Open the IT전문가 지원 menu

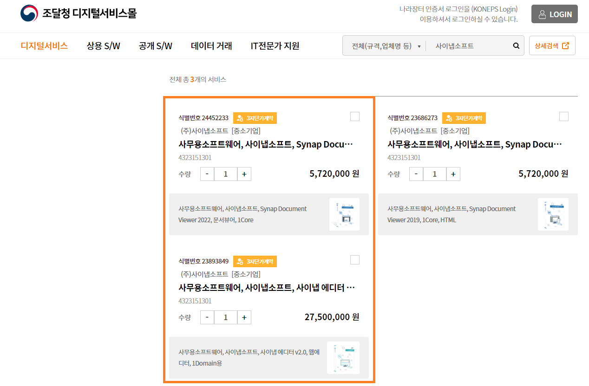coord(275,46)
